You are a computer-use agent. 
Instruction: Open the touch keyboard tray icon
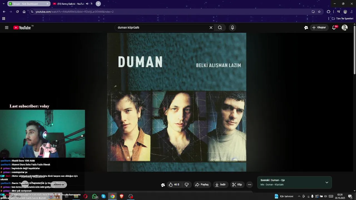click(331, 196)
